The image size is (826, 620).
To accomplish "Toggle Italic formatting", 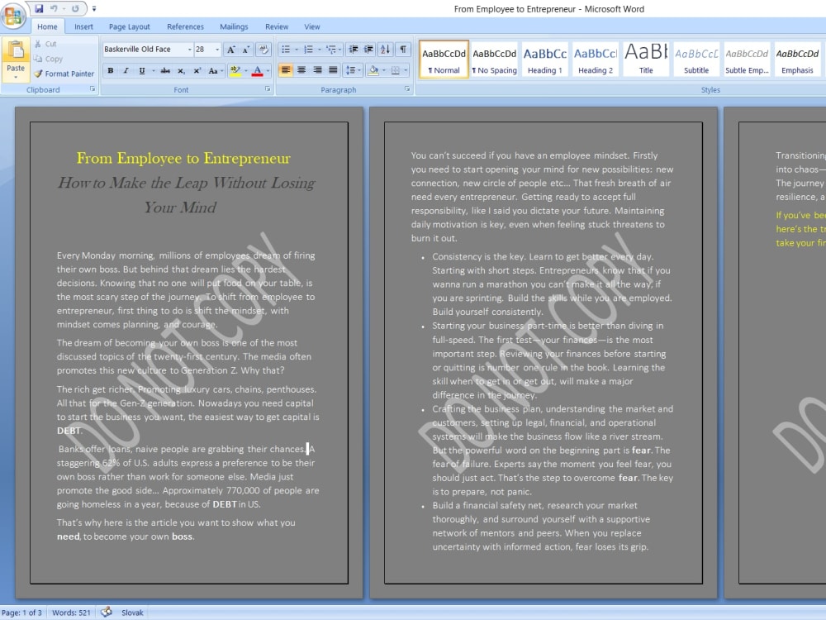I will [126, 70].
